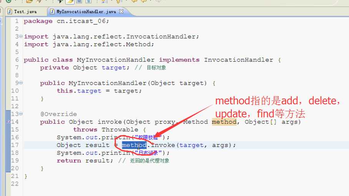Click 'private' keyword on line 7
349x196 pixels.
click(54, 68)
